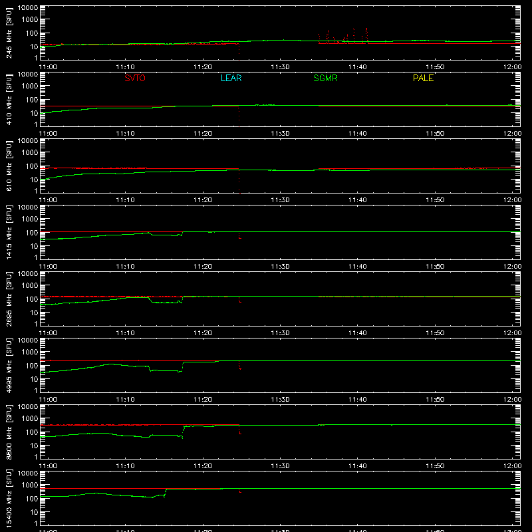Click the yellow PALE station label
The height and width of the screenshot is (532, 532).
[423, 78]
